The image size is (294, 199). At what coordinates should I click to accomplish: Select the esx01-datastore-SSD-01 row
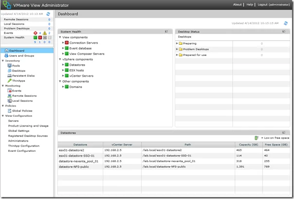174,156
